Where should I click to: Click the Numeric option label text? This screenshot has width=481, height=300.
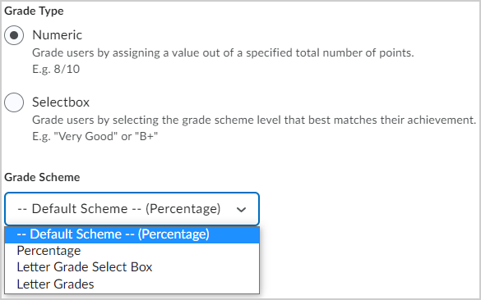[x=57, y=35]
